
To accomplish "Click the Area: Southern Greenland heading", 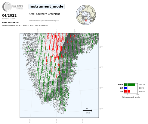I will (45, 14).
